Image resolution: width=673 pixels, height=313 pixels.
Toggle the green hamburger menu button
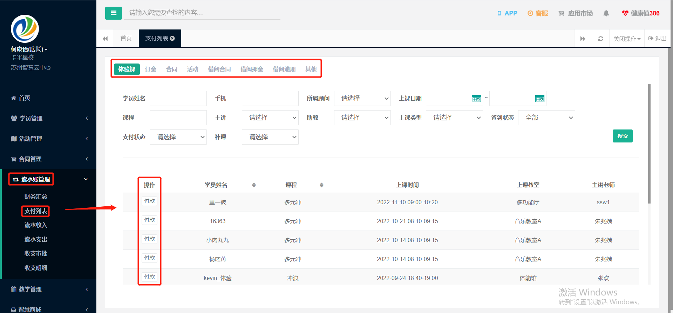[x=113, y=13]
